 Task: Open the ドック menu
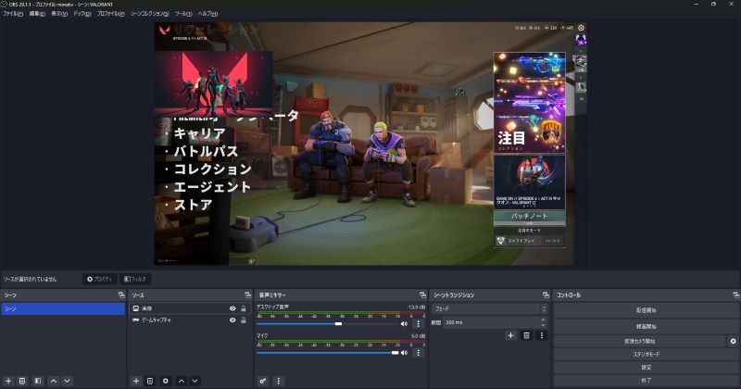[x=82, y=14]
